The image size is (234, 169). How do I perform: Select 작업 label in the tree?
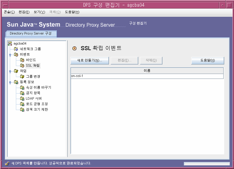23,71
